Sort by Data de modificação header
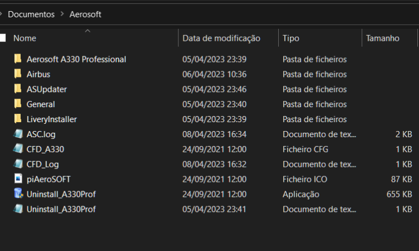The width and height of the screenshot is (419, 251). (221, 38)
